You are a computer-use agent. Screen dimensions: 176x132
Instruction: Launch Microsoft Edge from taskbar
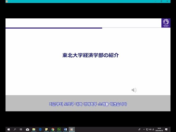[40, 129]
